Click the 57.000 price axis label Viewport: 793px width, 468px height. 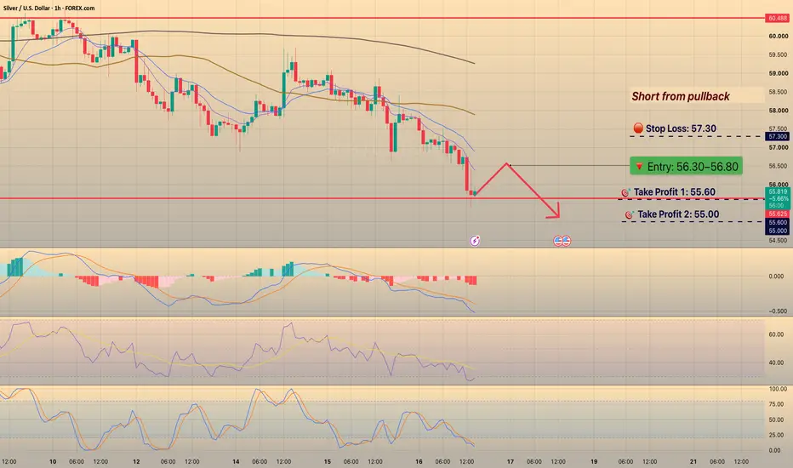(779, 148)
